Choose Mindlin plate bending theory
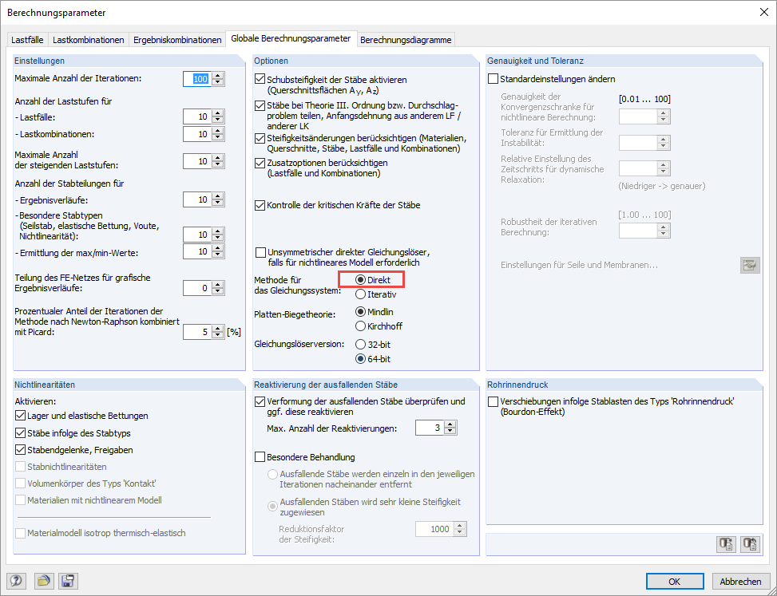The height and width of the screenshot is (596, 777). (x=361, y=312)
